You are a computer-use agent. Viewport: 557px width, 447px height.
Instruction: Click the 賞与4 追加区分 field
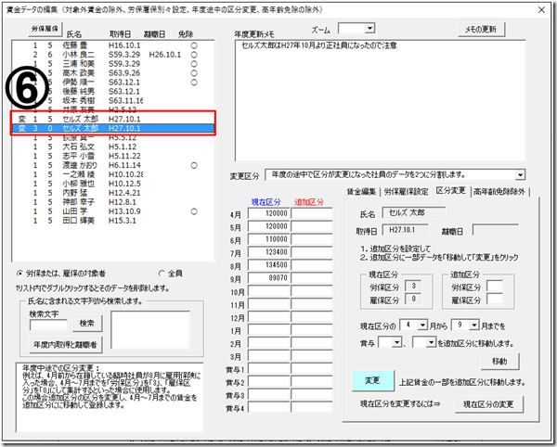[312, 407]
